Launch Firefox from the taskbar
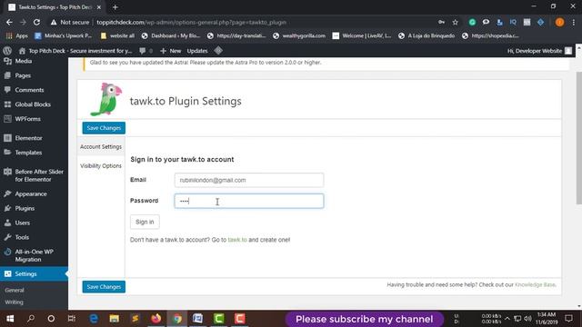Screen dimensions: 582x327 pos(156,319)
